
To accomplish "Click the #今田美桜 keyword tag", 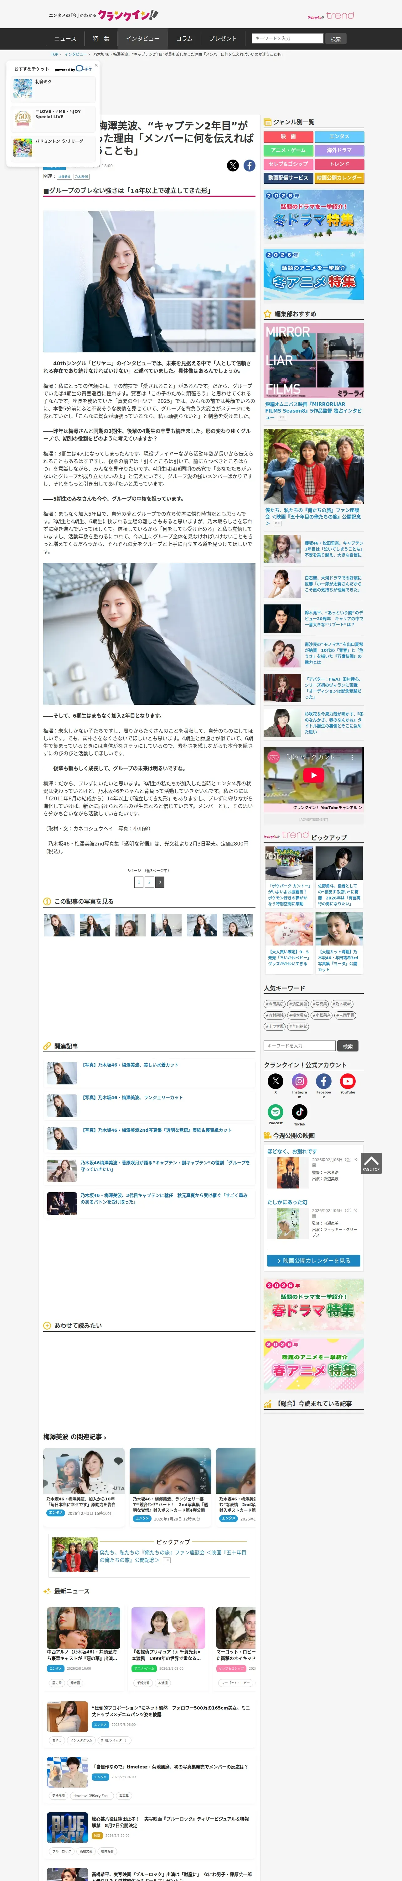I will point(274,1004).
